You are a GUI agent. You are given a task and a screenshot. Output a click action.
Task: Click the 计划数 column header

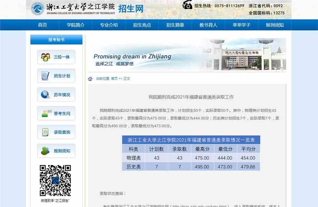(156, 149)
